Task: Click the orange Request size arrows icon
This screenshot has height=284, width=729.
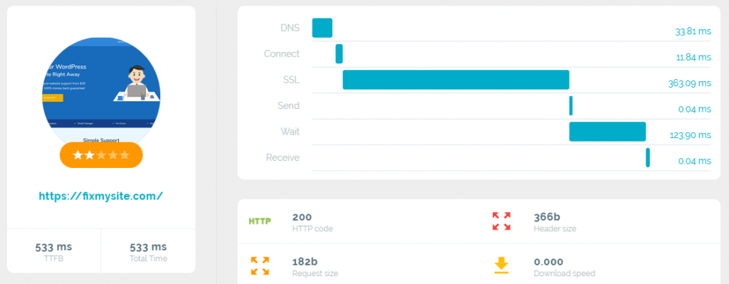Action: click(x=260, y=266)
